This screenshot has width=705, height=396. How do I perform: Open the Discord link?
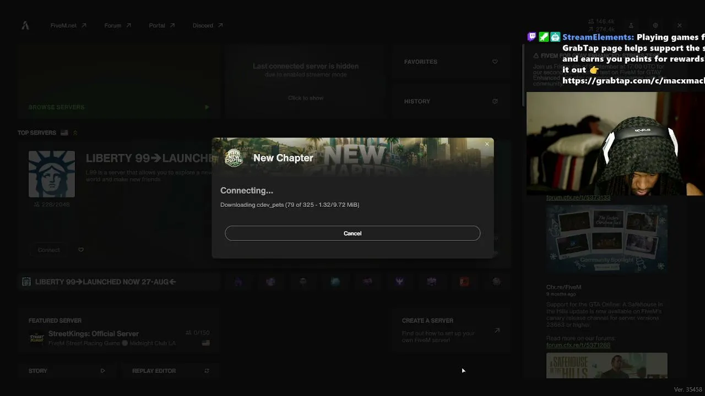pyautogui.click(x=208, y=25)
